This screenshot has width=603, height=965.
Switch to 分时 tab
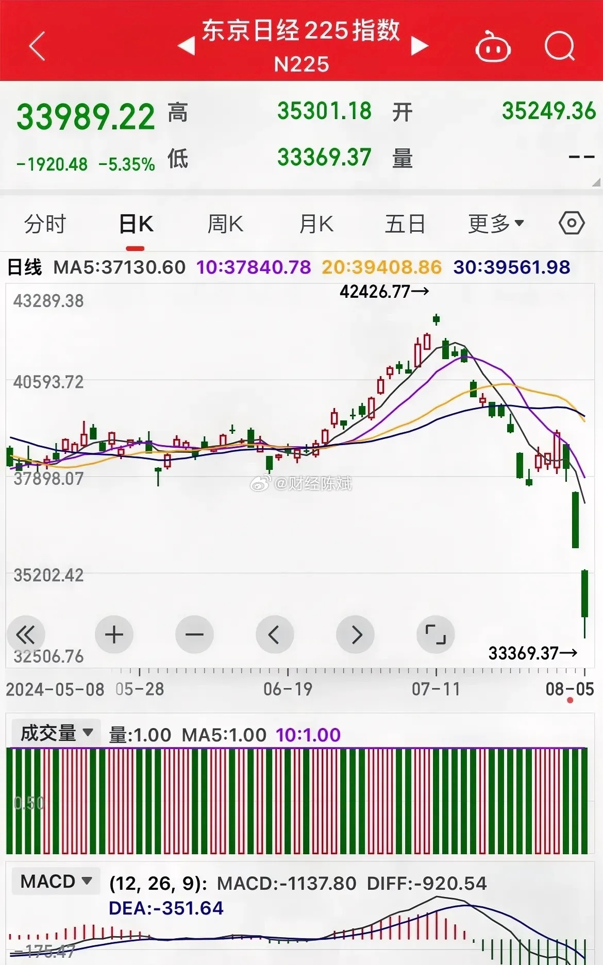(x=45, y=224)
